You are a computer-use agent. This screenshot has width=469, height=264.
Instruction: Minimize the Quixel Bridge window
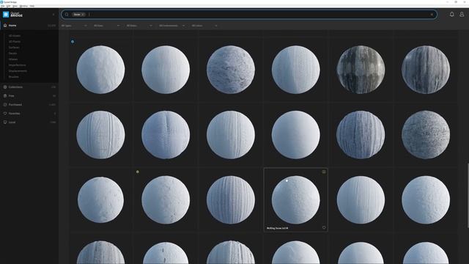[x=448, y=2]
